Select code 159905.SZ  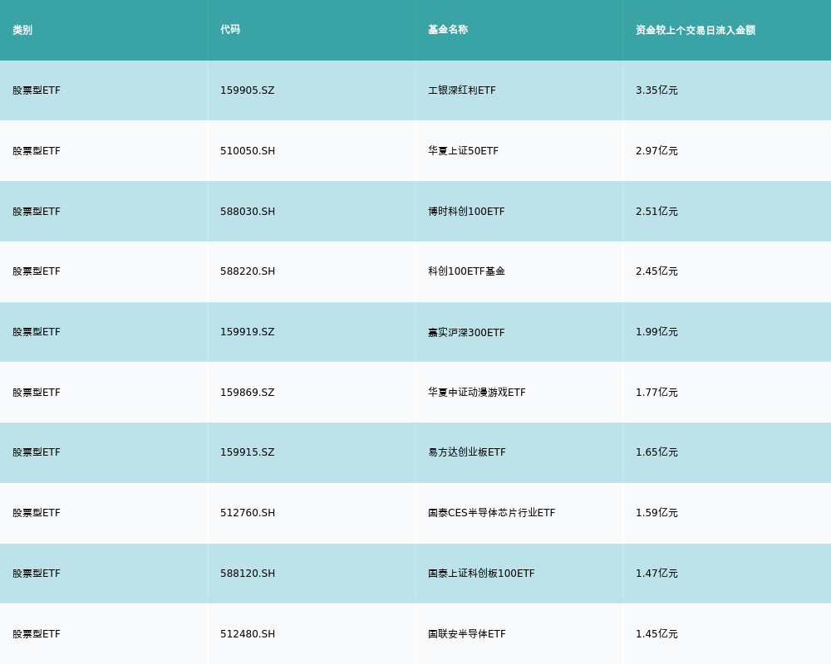click(248, 90)
